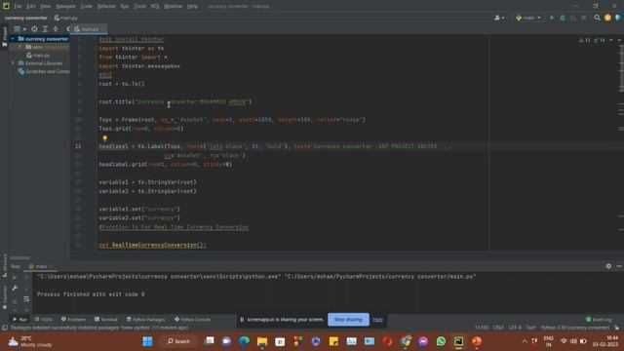Click the green Debug bug icon

[563, 18]
